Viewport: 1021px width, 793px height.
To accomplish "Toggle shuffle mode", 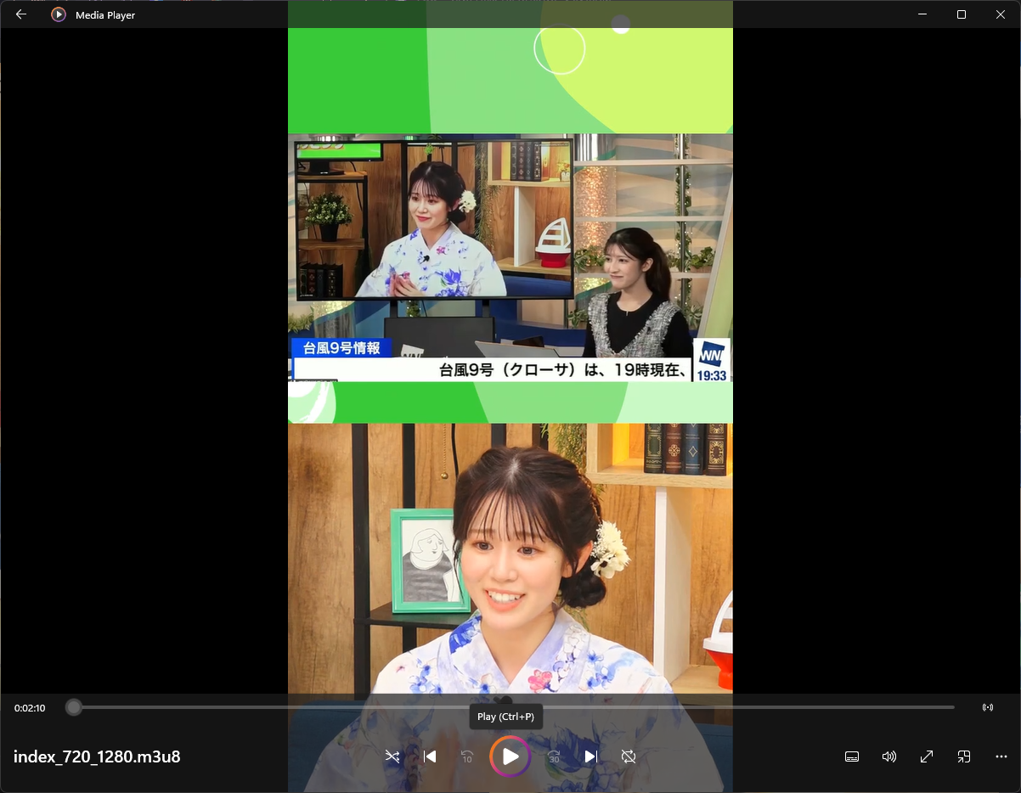I will tap(392, 756).
